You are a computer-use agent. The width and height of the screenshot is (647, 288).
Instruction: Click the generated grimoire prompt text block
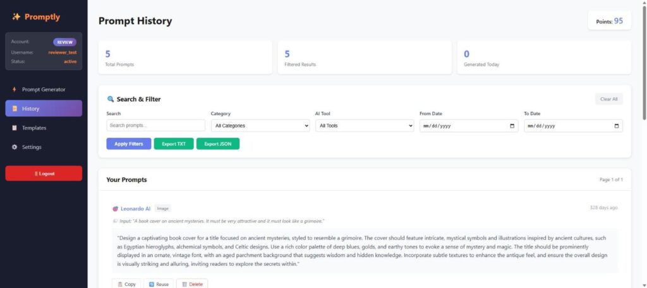click(x=365, y=251)
